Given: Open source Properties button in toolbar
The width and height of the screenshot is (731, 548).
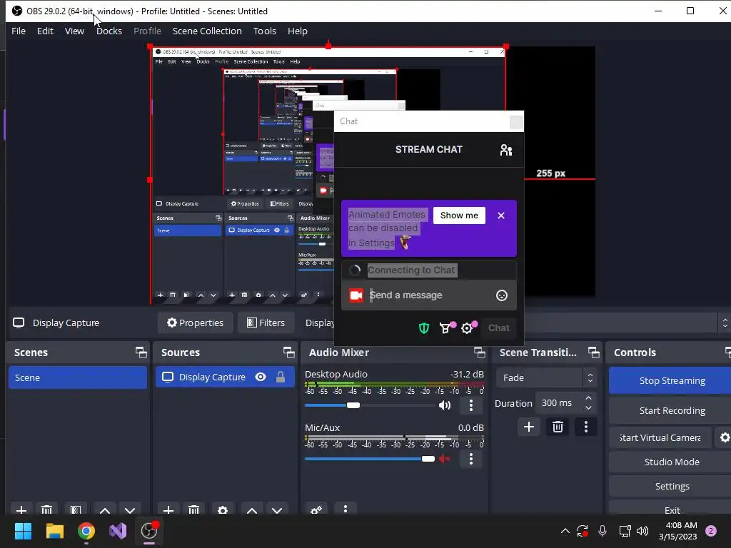Looking at the screenshot, I should 196,323.
